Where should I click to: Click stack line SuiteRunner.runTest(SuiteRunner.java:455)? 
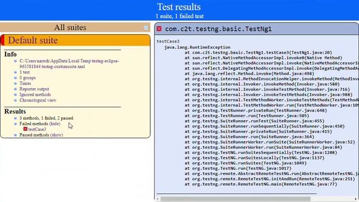pos(255,121)
